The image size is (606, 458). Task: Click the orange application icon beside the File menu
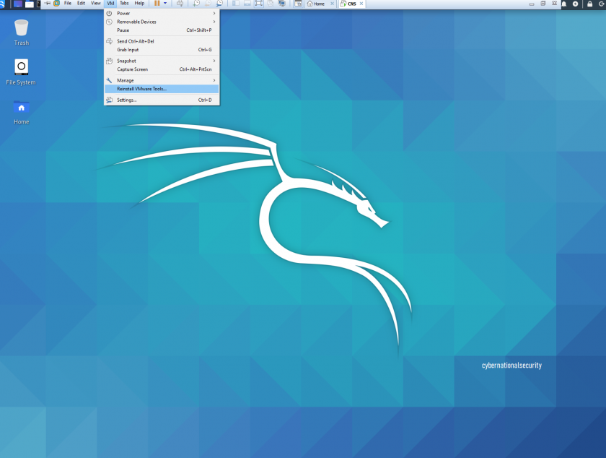click(56, 3)
